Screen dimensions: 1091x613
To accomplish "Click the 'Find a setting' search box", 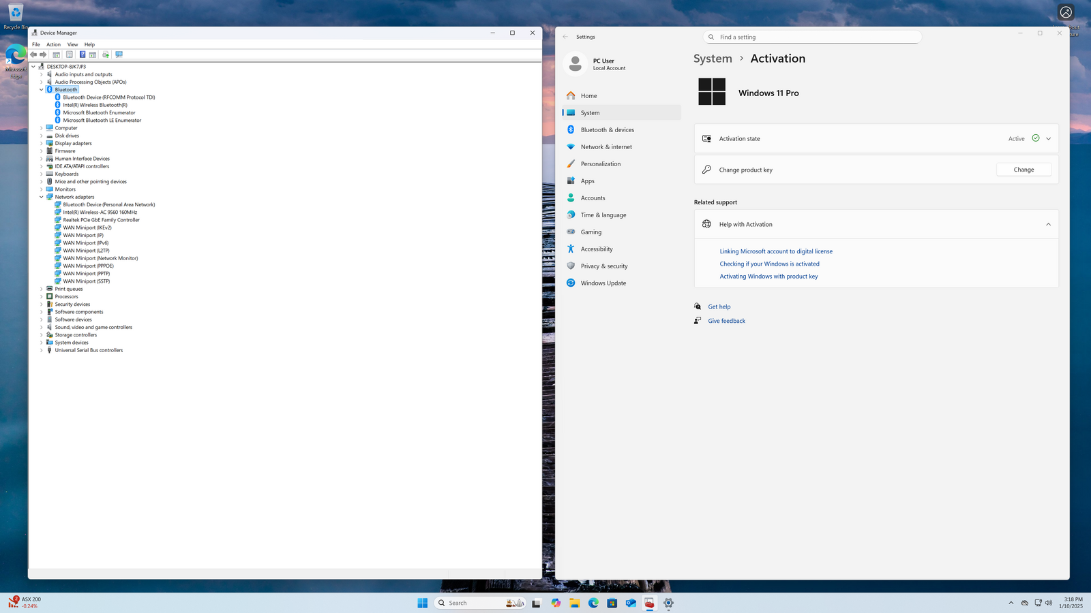I will tap(811, 37).
